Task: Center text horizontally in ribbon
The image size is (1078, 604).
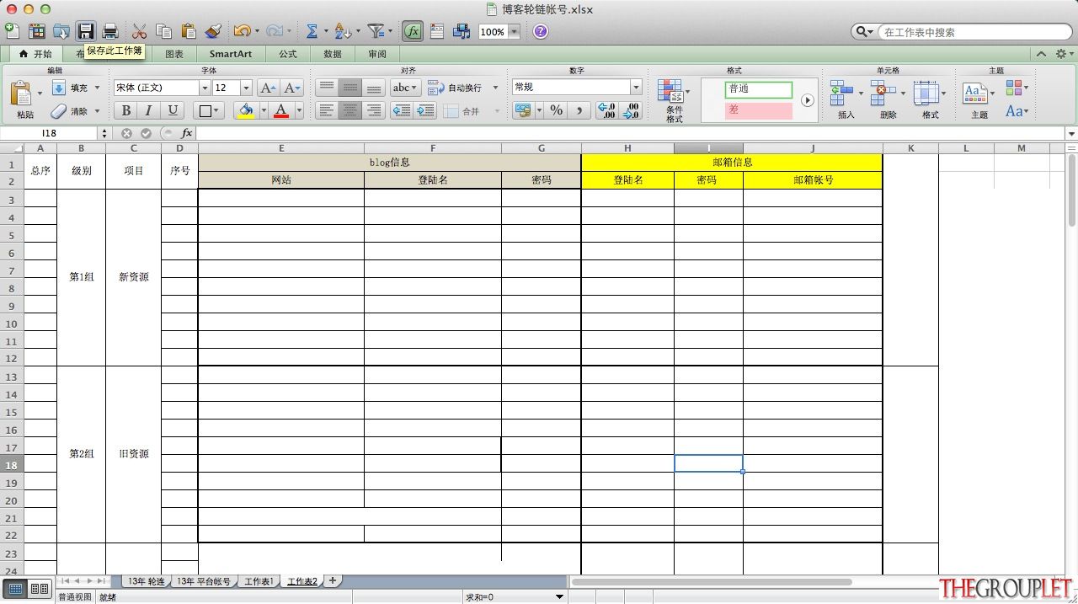Action: click(350, 110)
